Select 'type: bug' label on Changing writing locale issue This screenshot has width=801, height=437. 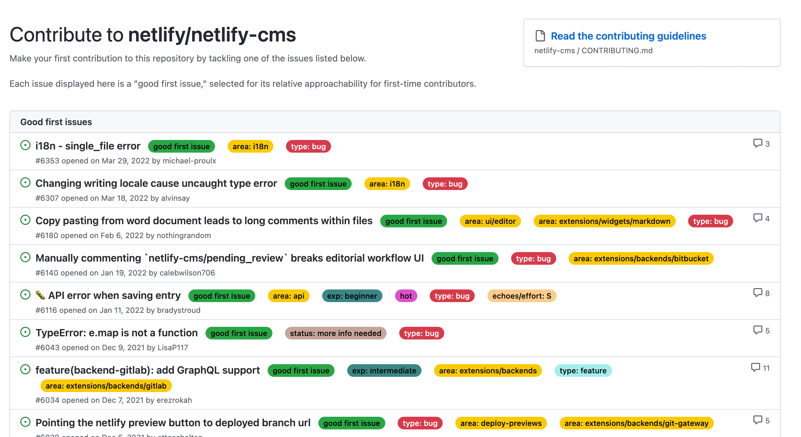[x=445, y=184]
